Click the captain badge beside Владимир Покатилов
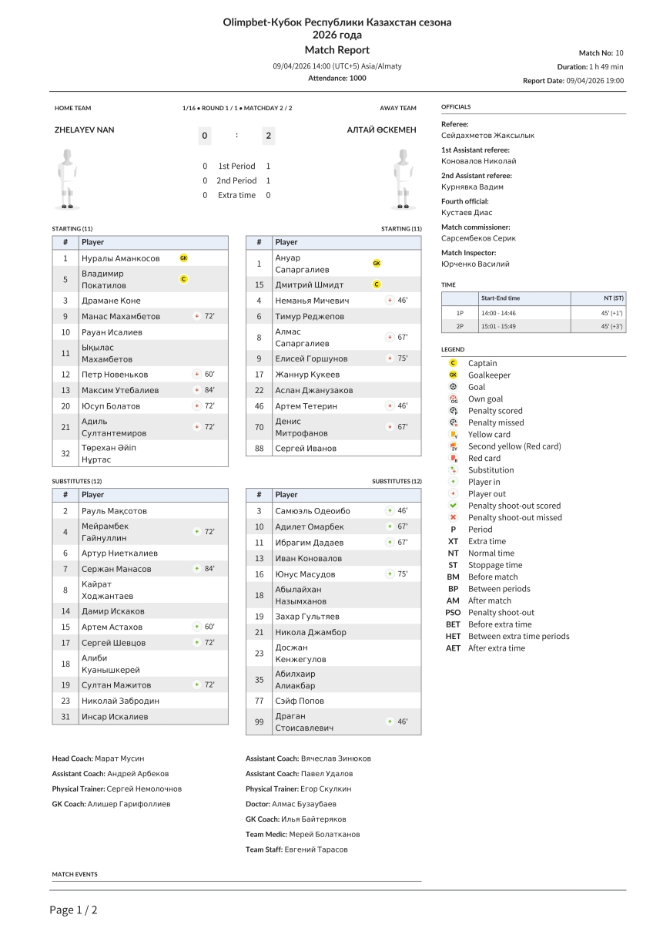 pos(183,279)
